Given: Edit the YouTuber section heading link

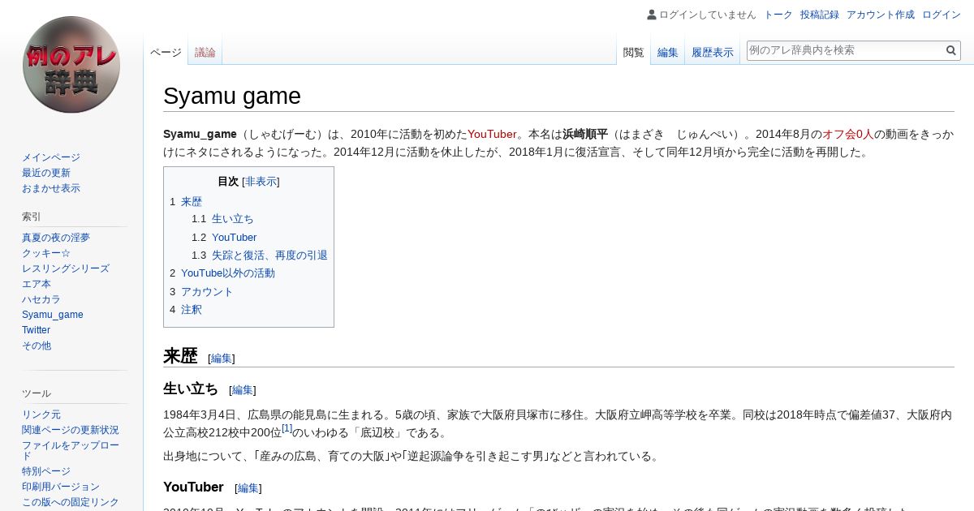Looking at the screenshot, I should click(x=248, y=487).
